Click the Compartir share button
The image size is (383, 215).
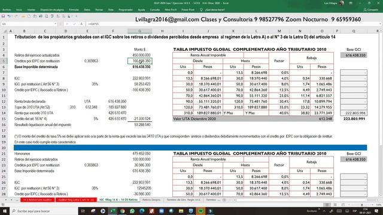click(371, 10)
